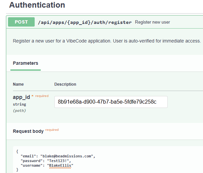
Task: Collapse the Authentication section heading
Action: (x=37, y=5)
